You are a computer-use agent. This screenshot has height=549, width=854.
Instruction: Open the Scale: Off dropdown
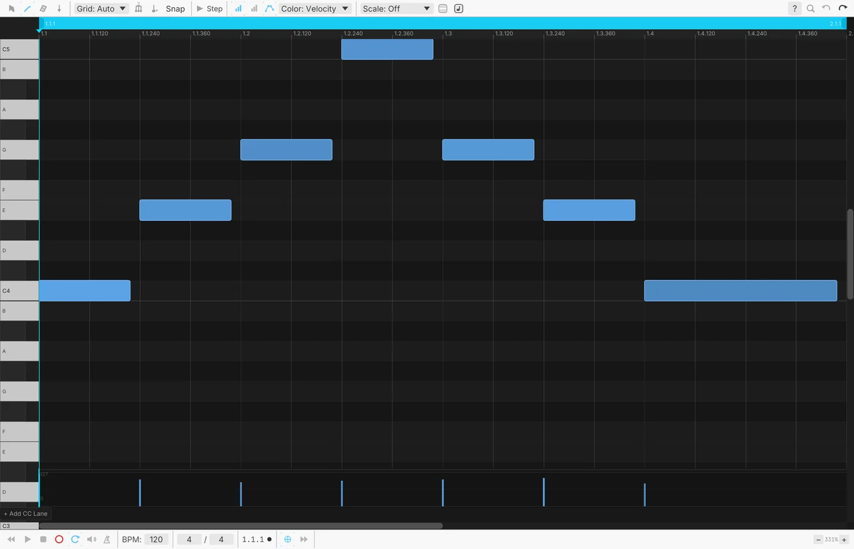[396, 9]
